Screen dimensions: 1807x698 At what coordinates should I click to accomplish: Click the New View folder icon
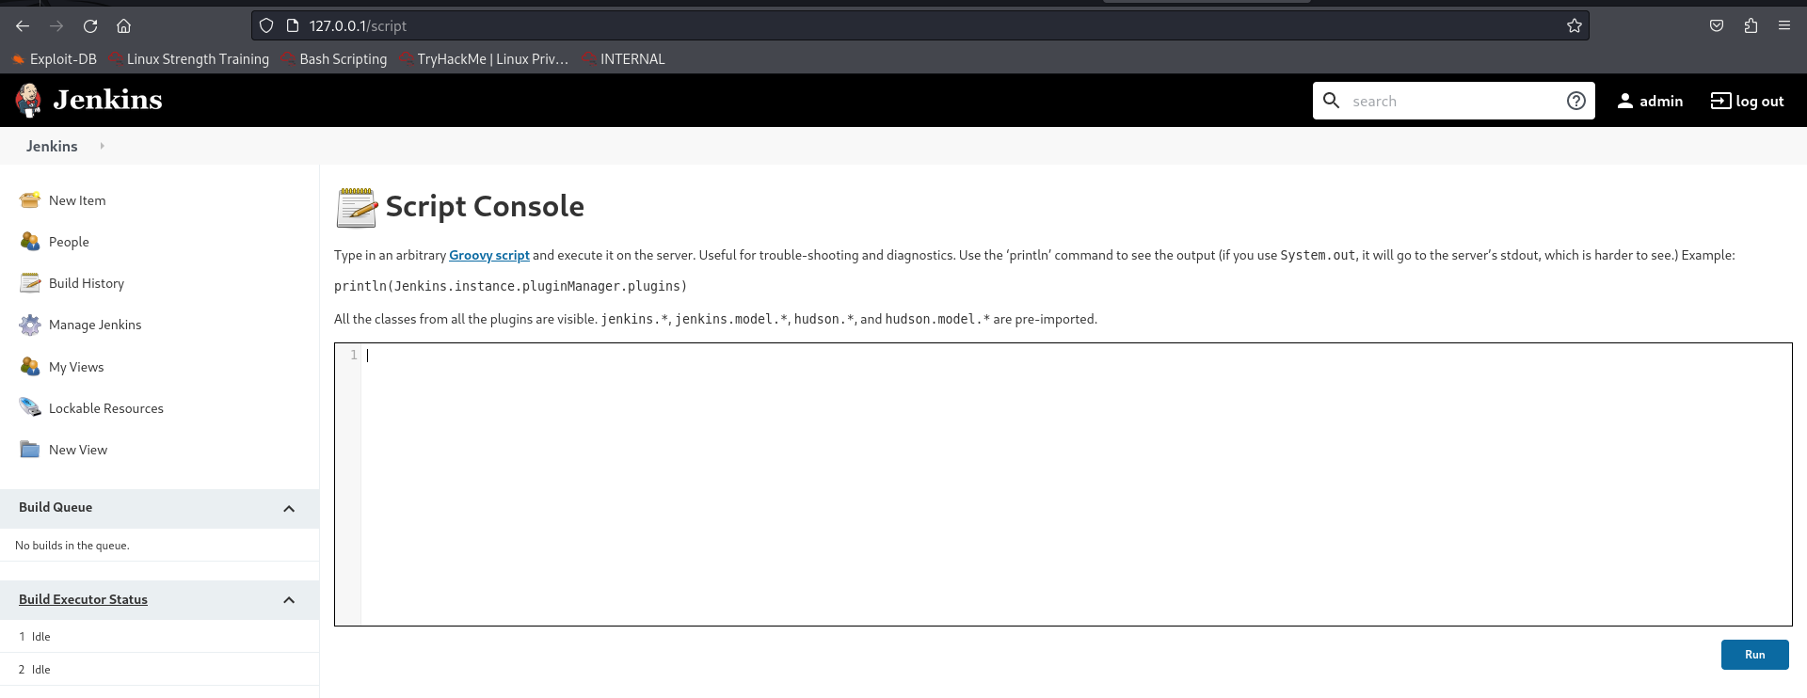(x=30, y=450)
